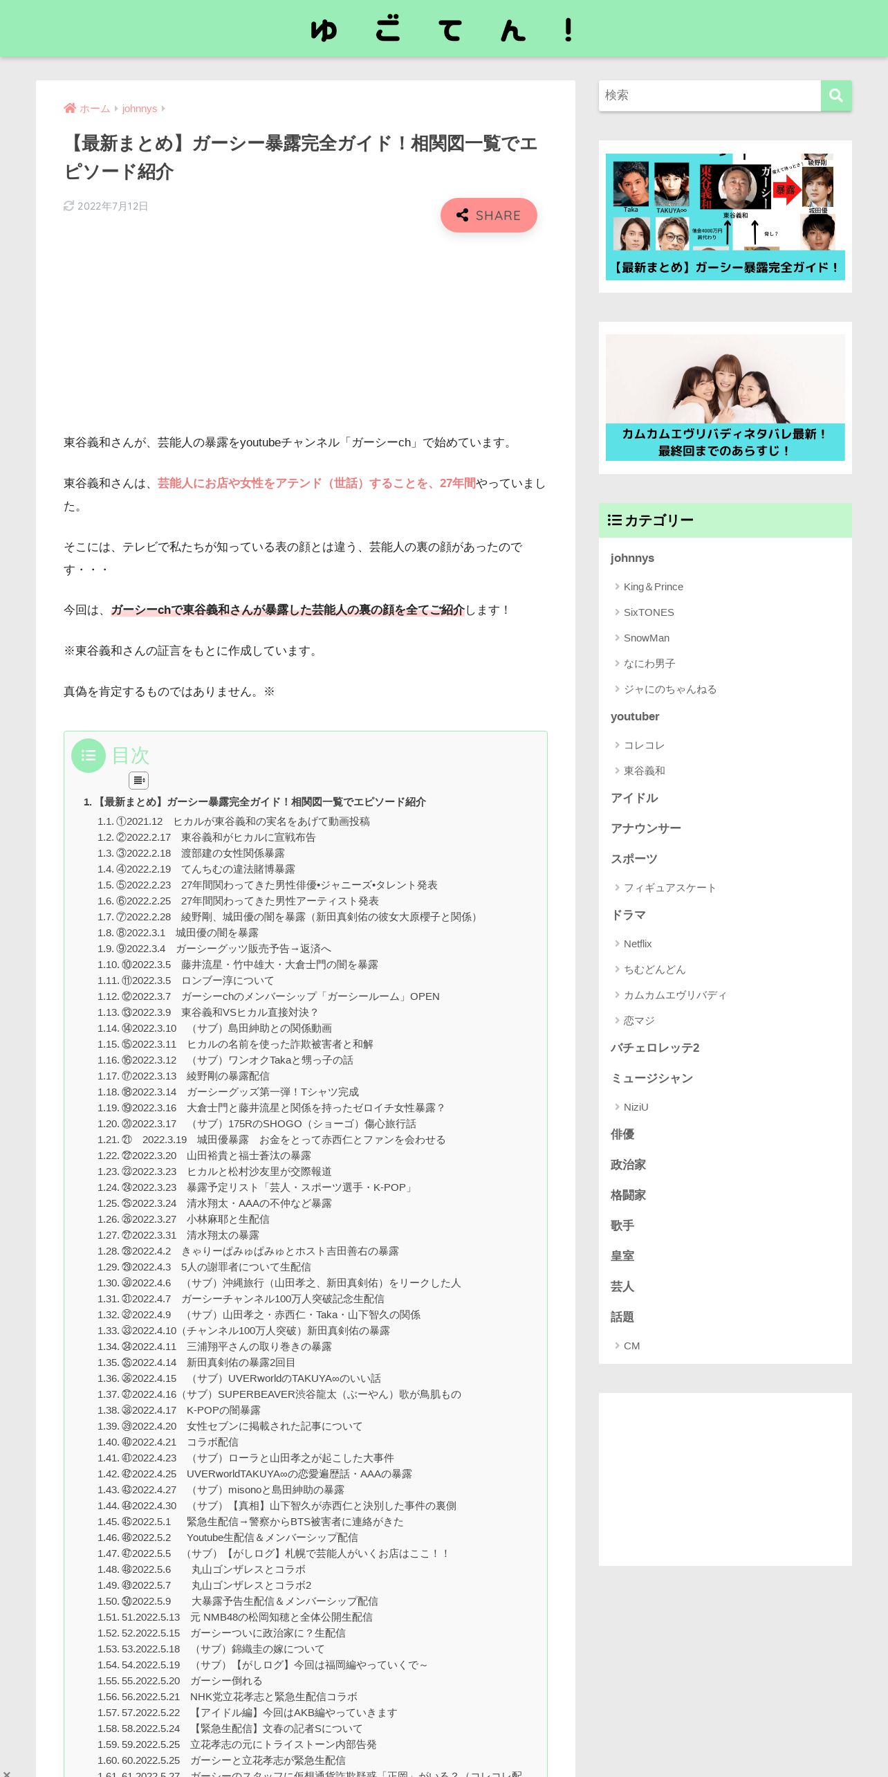888x1777 pixels.
Task: Jump to ㉞2022.4.11 三浦翔平 entry
Action: [x=214, y=1347]
